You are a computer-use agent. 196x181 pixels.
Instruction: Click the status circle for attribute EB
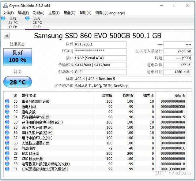click(7, 164)
